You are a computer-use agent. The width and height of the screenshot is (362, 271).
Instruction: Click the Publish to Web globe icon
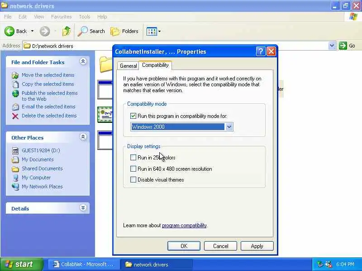pyautogui.click(x=15, y=93)
